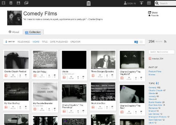Screen dimensions: 176x125
Task: Switch to tile grid view
Action: pos(136,42)
